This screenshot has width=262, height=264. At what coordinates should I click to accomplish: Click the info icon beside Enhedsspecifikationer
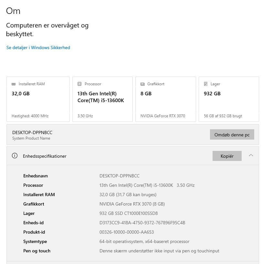[15, 156]
